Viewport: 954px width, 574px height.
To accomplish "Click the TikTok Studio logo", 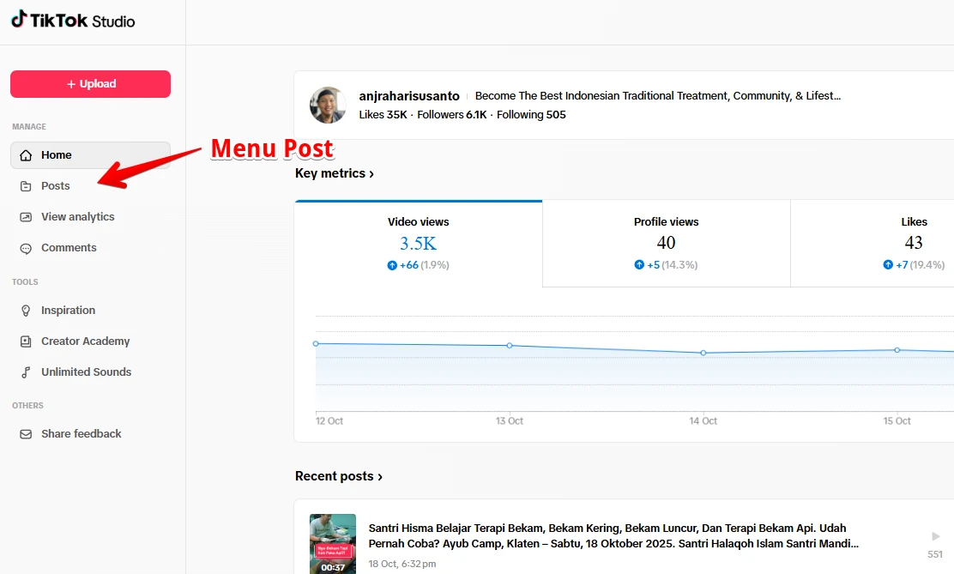I will click(73, 21).
